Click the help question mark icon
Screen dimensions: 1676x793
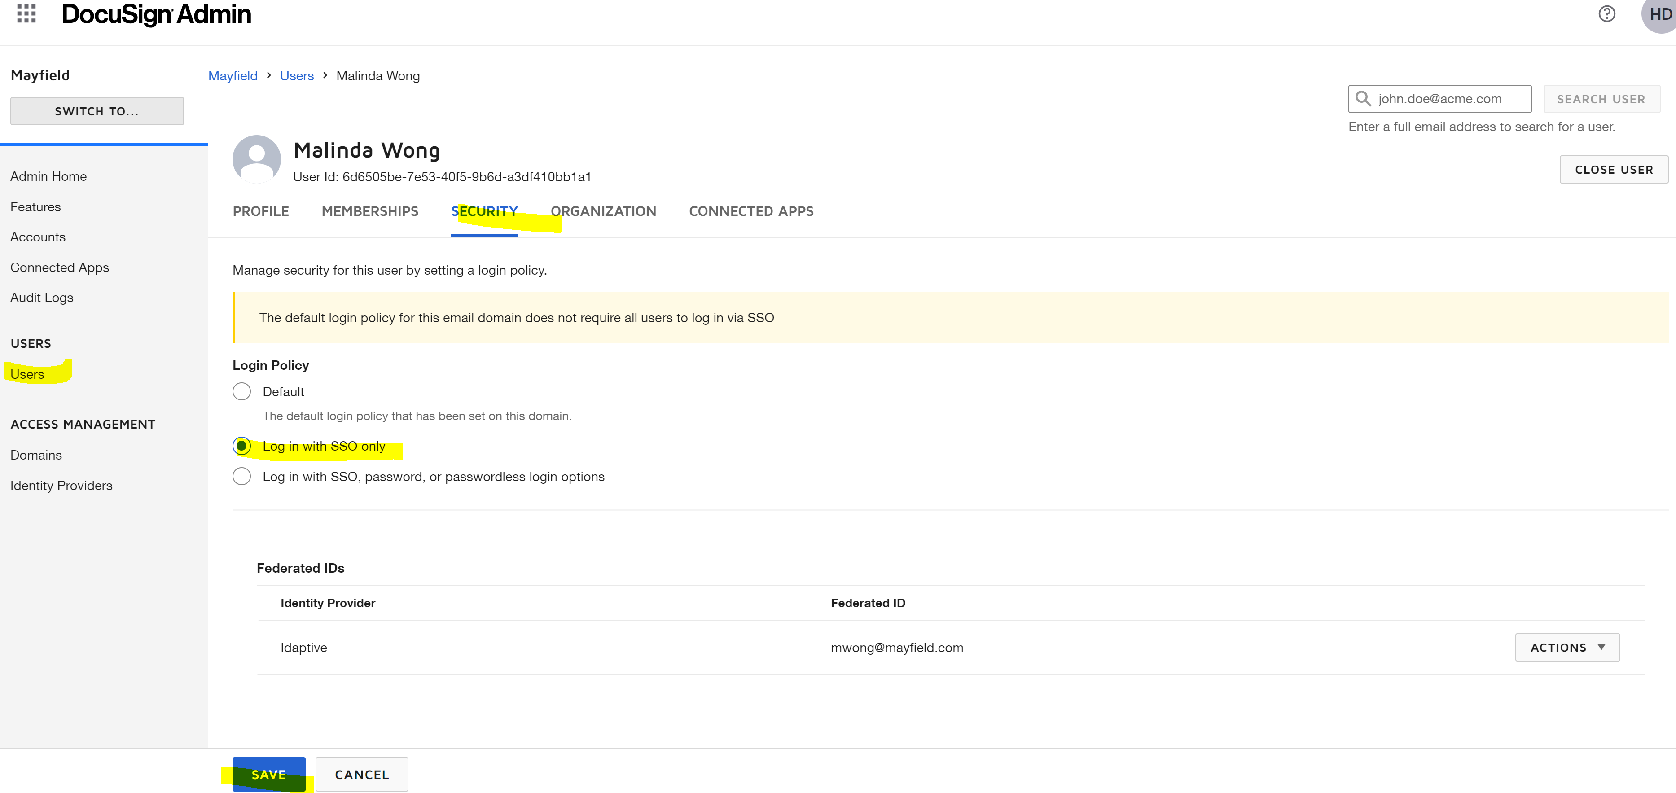pos(1606,13)
